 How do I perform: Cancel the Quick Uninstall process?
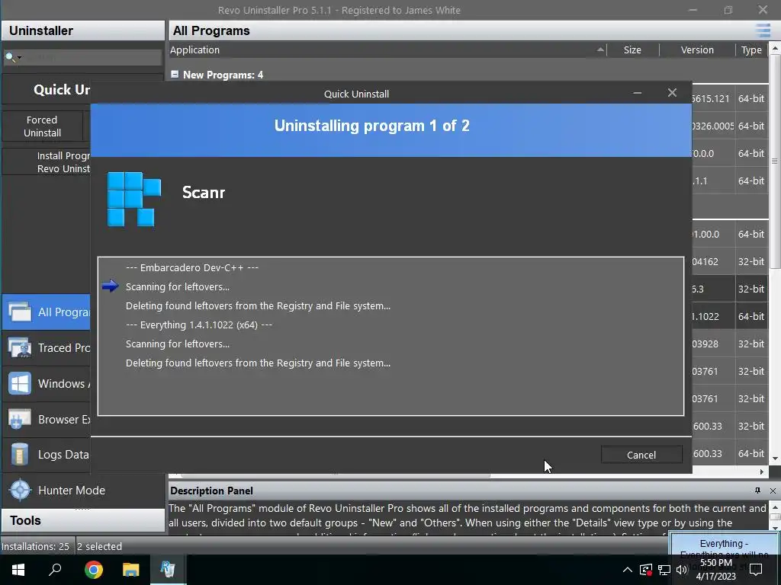[x=641, y=455]
